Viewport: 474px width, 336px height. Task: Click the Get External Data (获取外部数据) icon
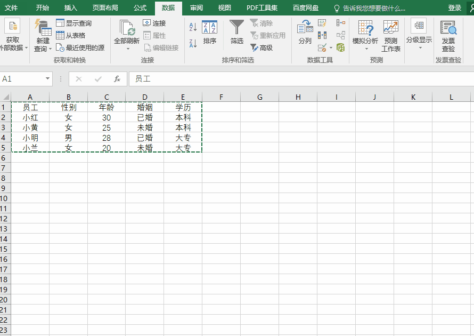(12, 26)
